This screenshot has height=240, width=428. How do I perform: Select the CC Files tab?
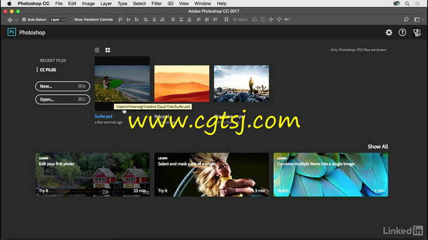point(48,70)
